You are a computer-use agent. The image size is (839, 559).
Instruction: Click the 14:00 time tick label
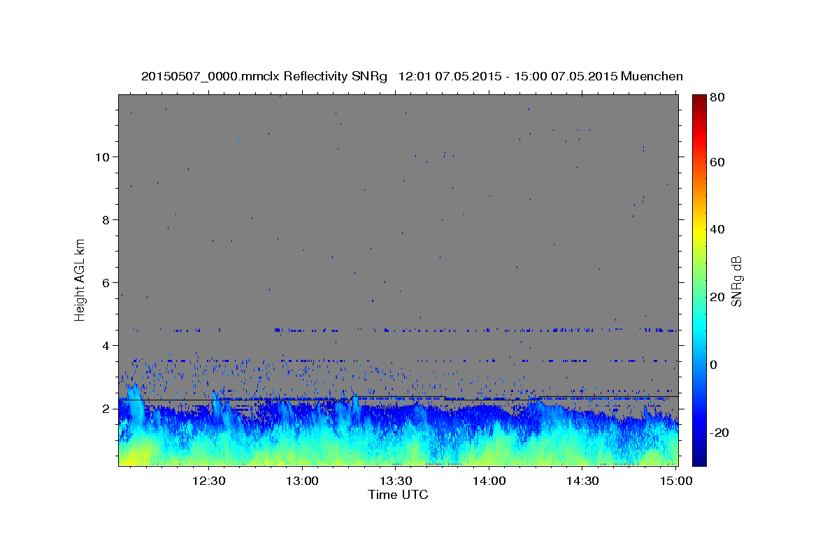point(489,481)
